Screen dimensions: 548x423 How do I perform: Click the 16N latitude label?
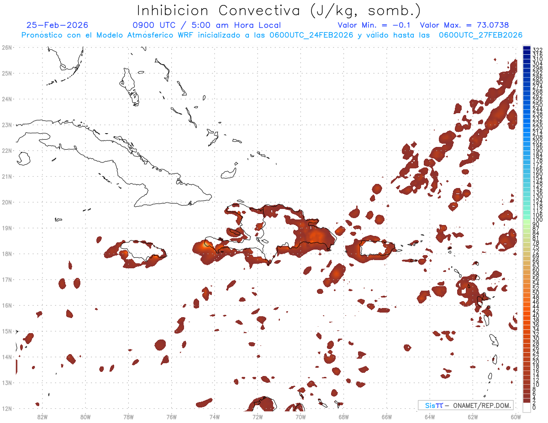7,305
